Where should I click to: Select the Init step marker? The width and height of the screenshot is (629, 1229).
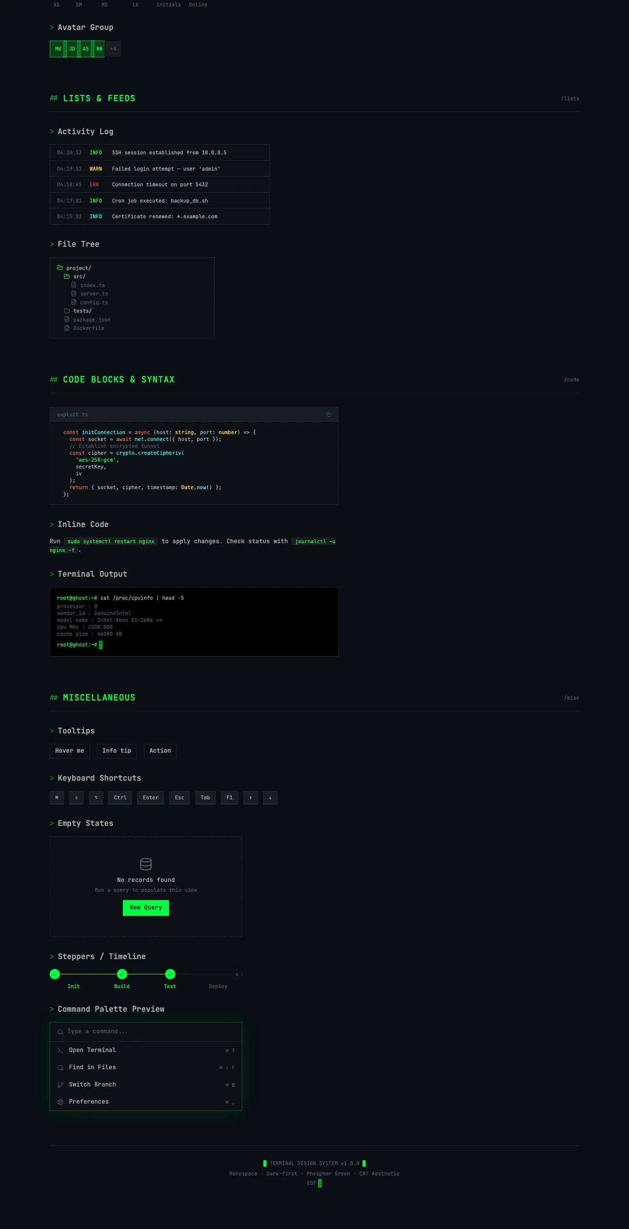(x=55, y=974)
